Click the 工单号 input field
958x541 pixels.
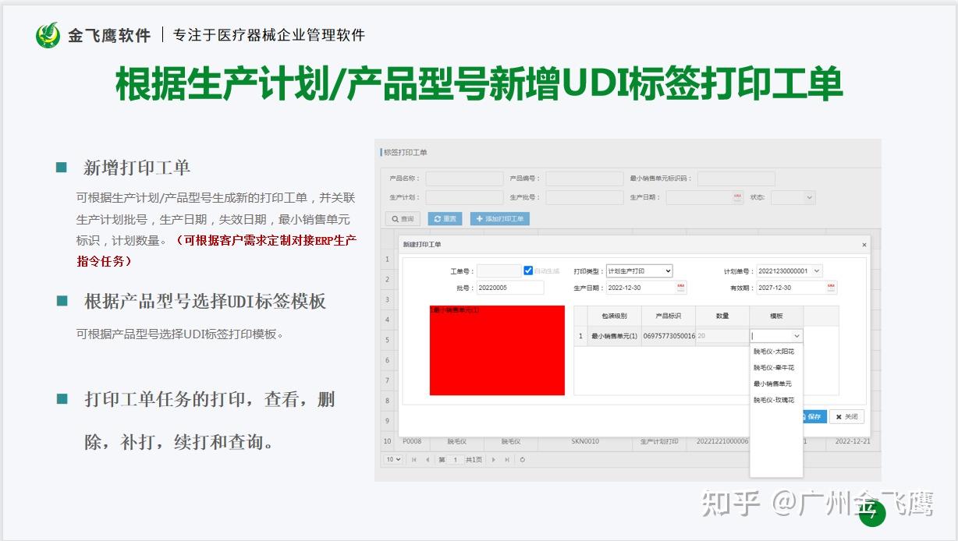(x=499, y=270)
